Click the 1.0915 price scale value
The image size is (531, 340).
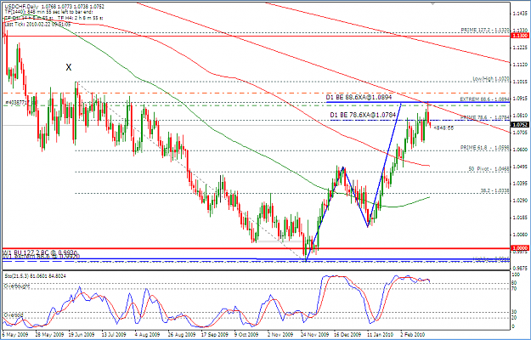tap(520, 99)
